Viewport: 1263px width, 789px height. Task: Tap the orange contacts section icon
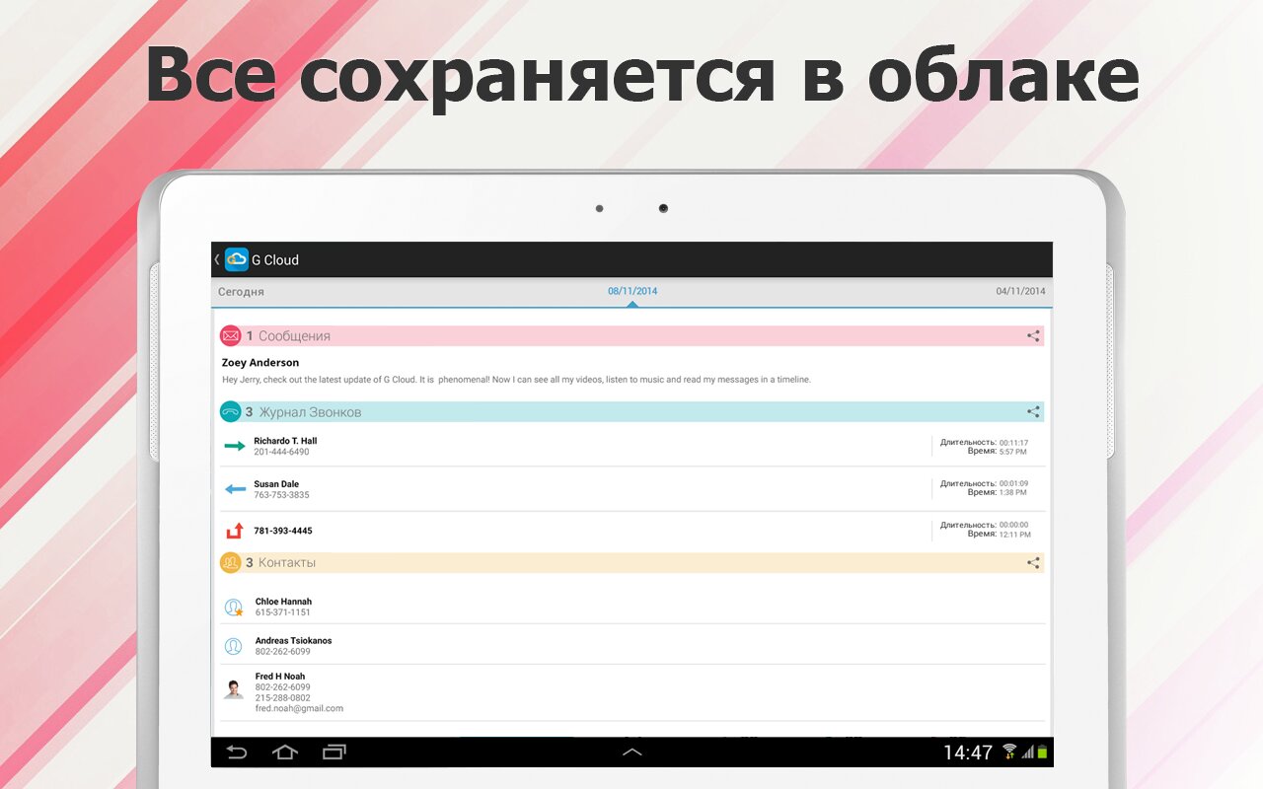(x=231, y=563)
